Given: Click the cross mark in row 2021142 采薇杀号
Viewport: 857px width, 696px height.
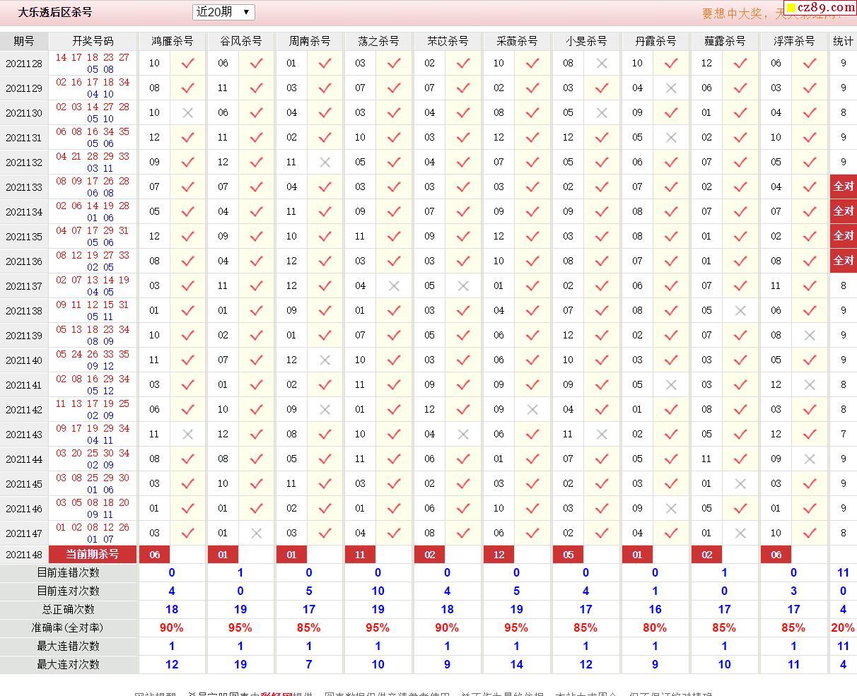Looking at the screenshot, I should click(x=532, y=409).
